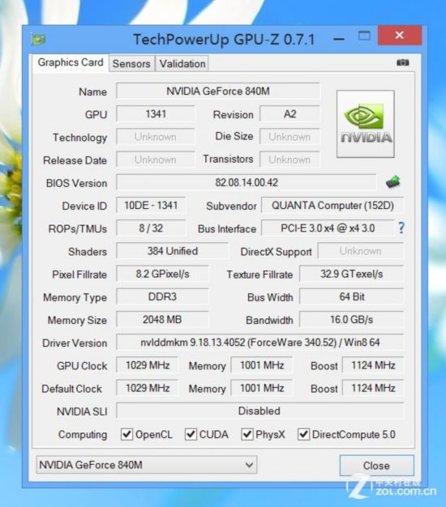Maximize the GPU-Z window

364,36
